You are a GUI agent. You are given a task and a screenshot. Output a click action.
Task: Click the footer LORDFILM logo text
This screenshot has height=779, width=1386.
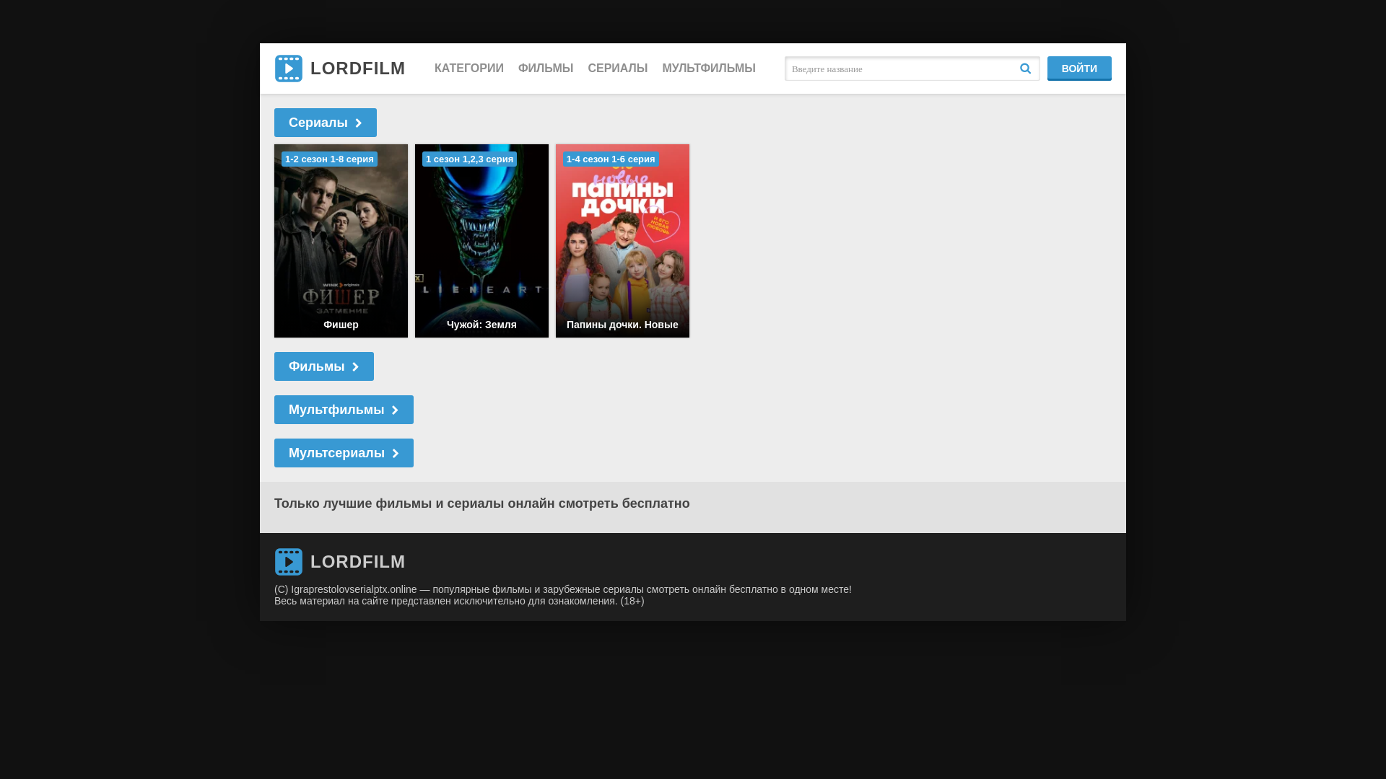coord(357,562)
